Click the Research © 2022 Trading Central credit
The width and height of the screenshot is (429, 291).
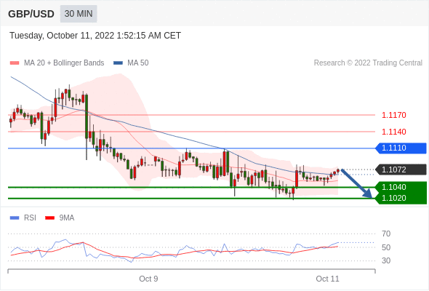coord(368,63)
